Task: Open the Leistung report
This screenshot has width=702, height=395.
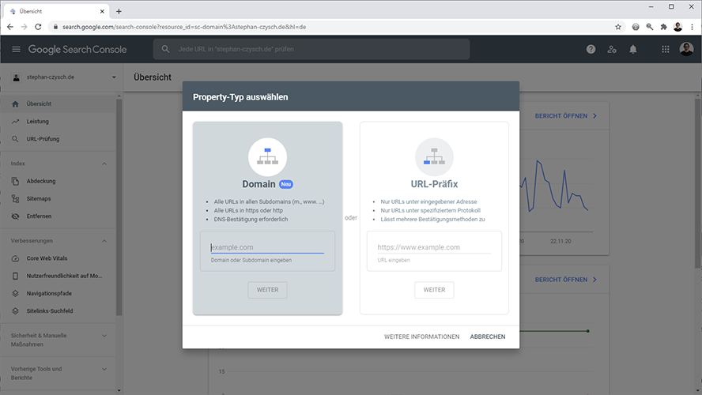Action: point(58,121)
